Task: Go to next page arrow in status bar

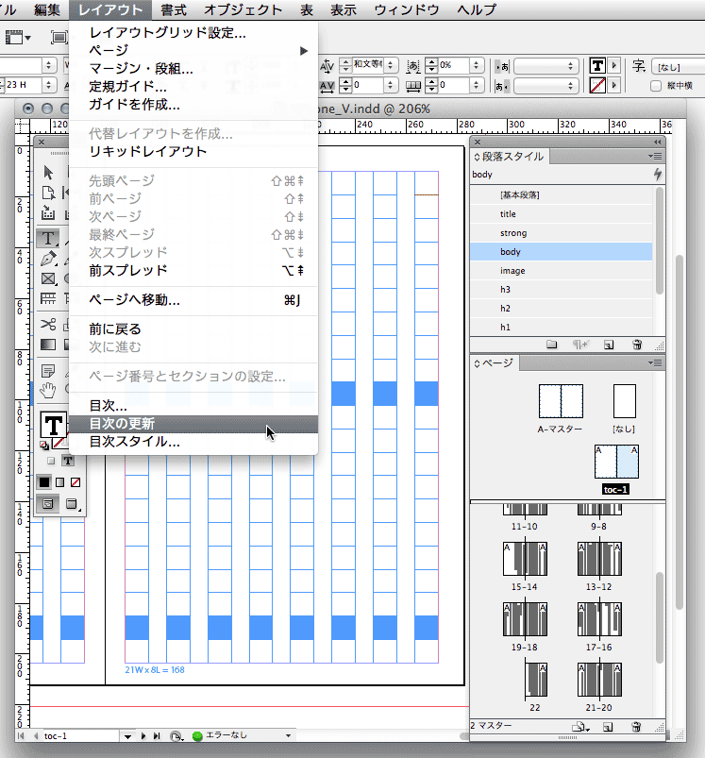Action: click(x=143, y=735)
